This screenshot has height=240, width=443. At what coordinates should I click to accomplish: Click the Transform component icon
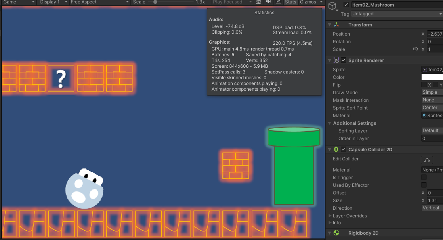[x=336, y=24]
